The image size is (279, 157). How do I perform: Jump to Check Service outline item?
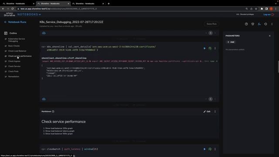point(14,66)
